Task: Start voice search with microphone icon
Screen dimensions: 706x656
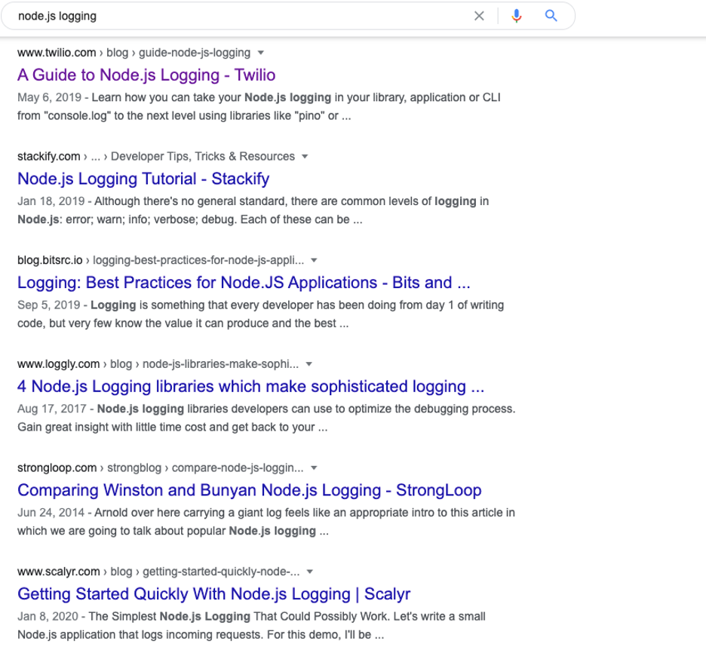Action: 517,16
